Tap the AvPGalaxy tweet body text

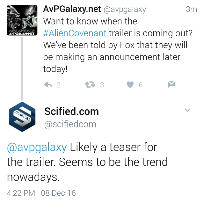click(x=115, y=51)
